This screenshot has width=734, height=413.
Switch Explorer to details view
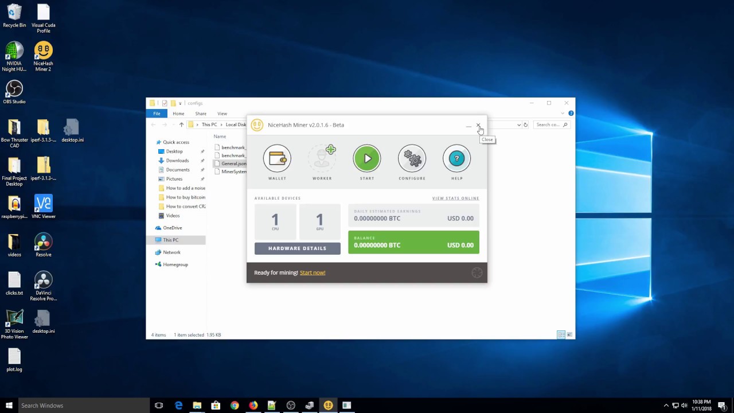coord(560,334)
